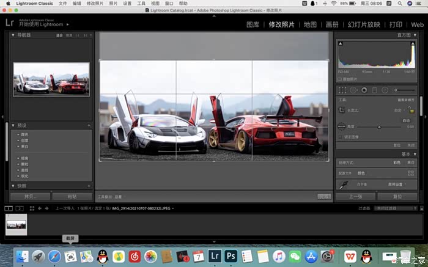Open Photoshop from the Dock
The image size is (428, 267).
point(231,256)
